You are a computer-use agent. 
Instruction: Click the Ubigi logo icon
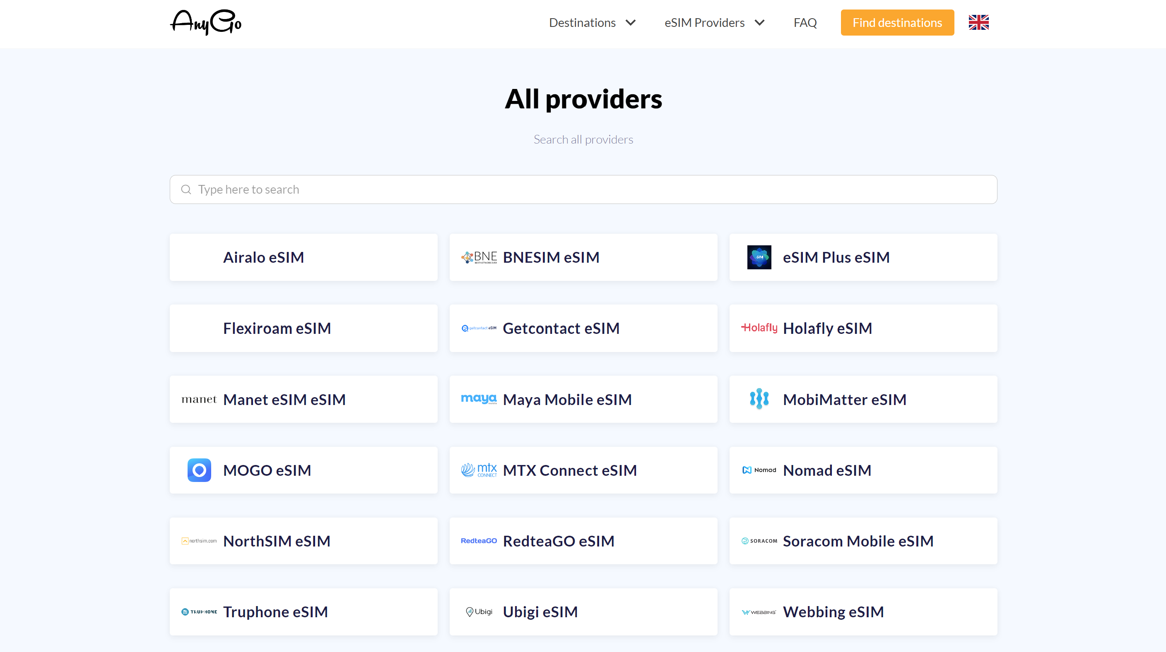479,612
